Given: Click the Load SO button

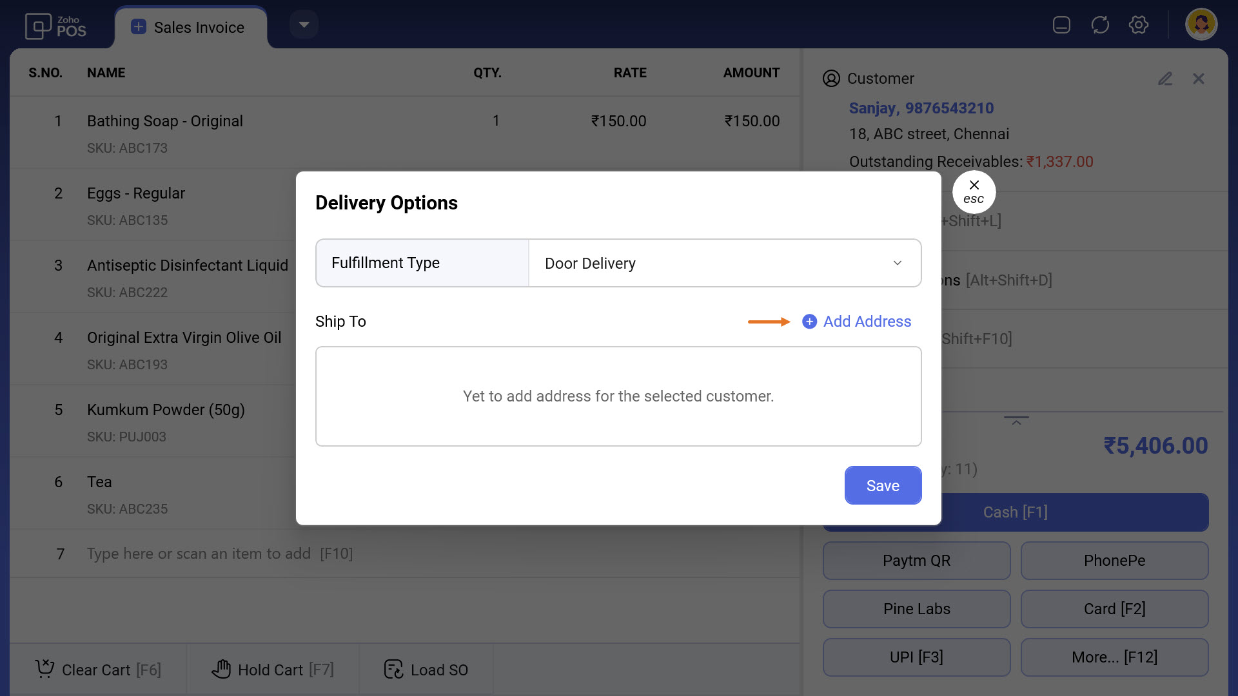Looking at the screenshot, I should click(426, 670).
